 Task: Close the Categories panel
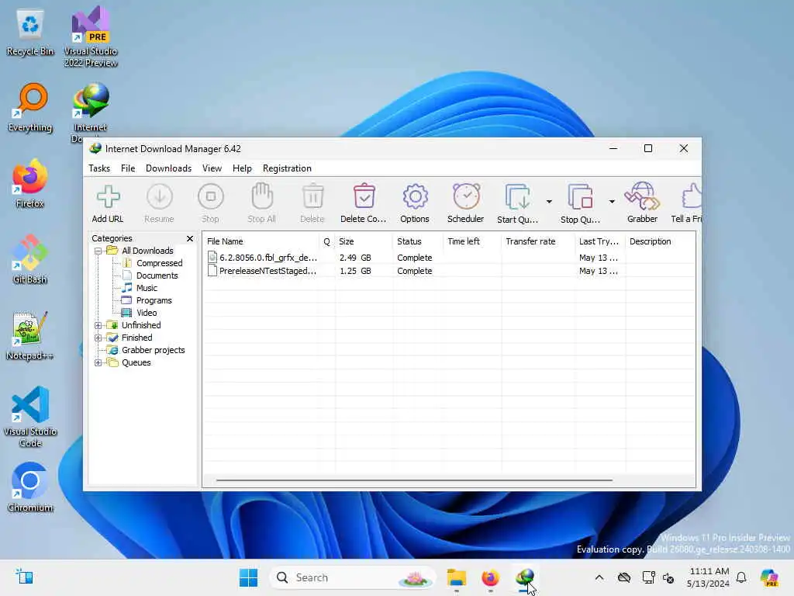pyautogui.click(x=190, y=238)
